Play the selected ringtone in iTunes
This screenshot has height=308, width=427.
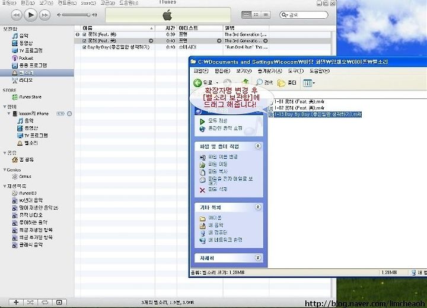pos(30,15)
